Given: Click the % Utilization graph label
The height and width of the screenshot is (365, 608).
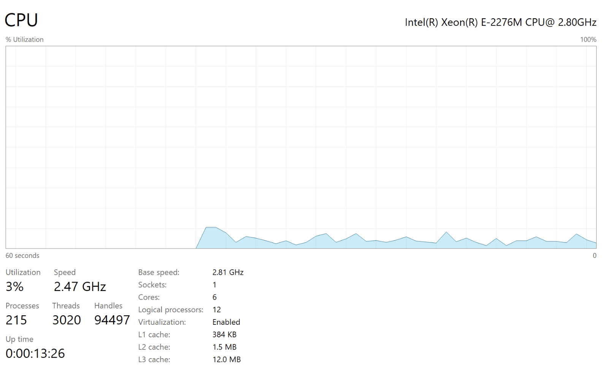Looking at the screenshot, I should (25, 39).
